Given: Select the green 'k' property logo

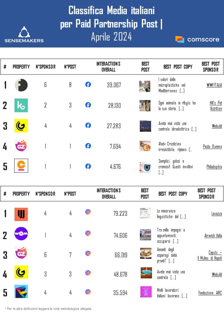Looking at the screenshot, I should (21, 105).
